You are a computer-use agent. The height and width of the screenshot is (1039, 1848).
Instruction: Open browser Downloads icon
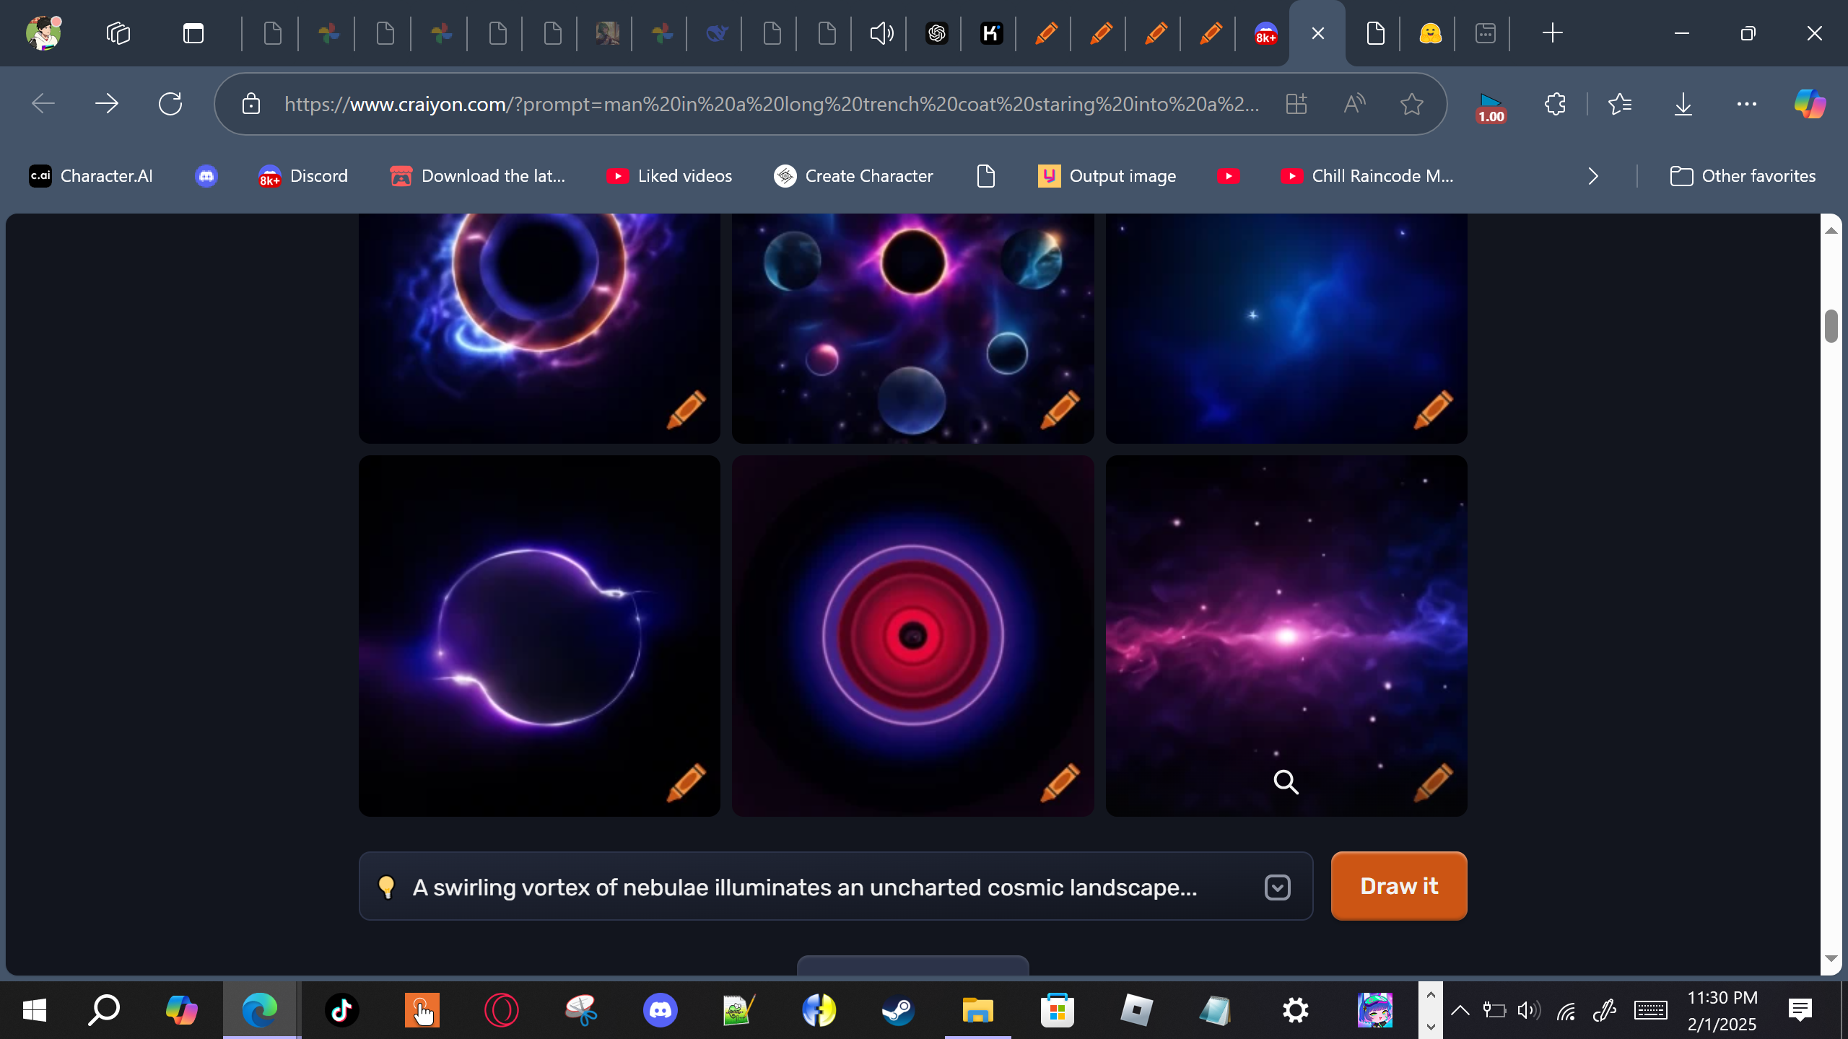click(1683, 104)
